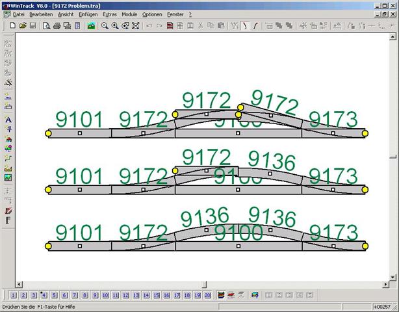
Task: Open the Module menu
Action: 129,14
